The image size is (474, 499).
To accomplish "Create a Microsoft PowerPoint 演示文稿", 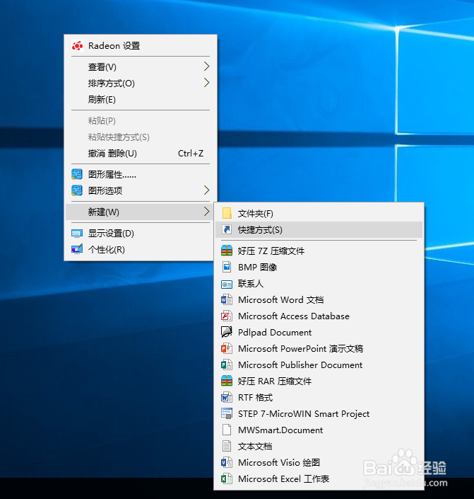I will 319,348.
